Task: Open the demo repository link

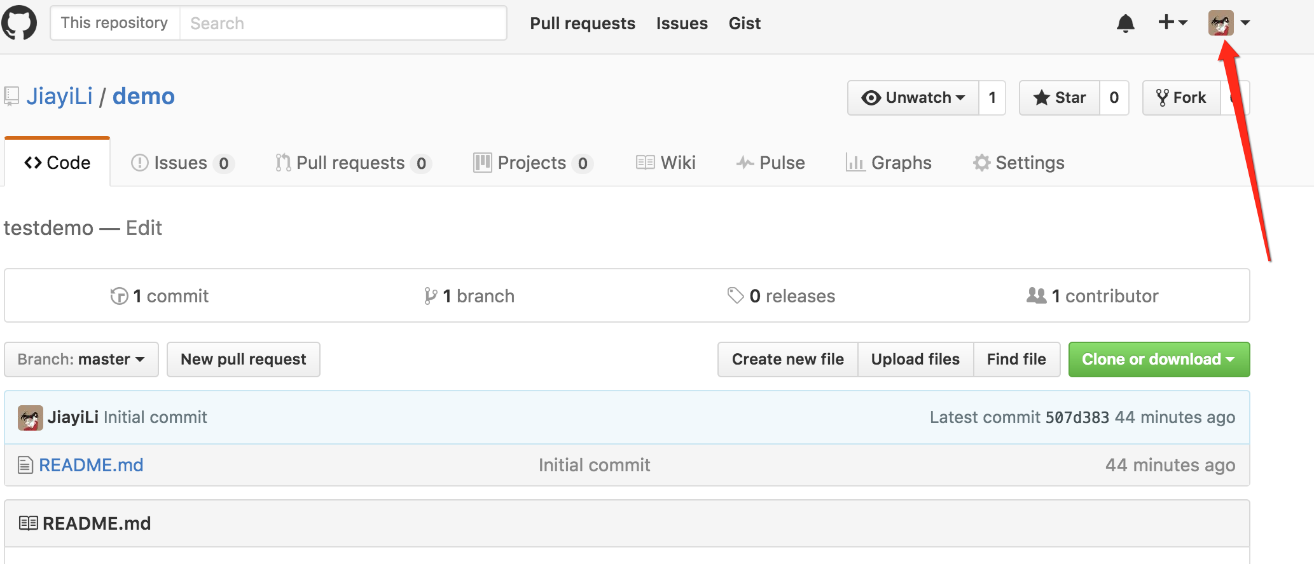Action: pyautogui.click(x=144, y=97)
